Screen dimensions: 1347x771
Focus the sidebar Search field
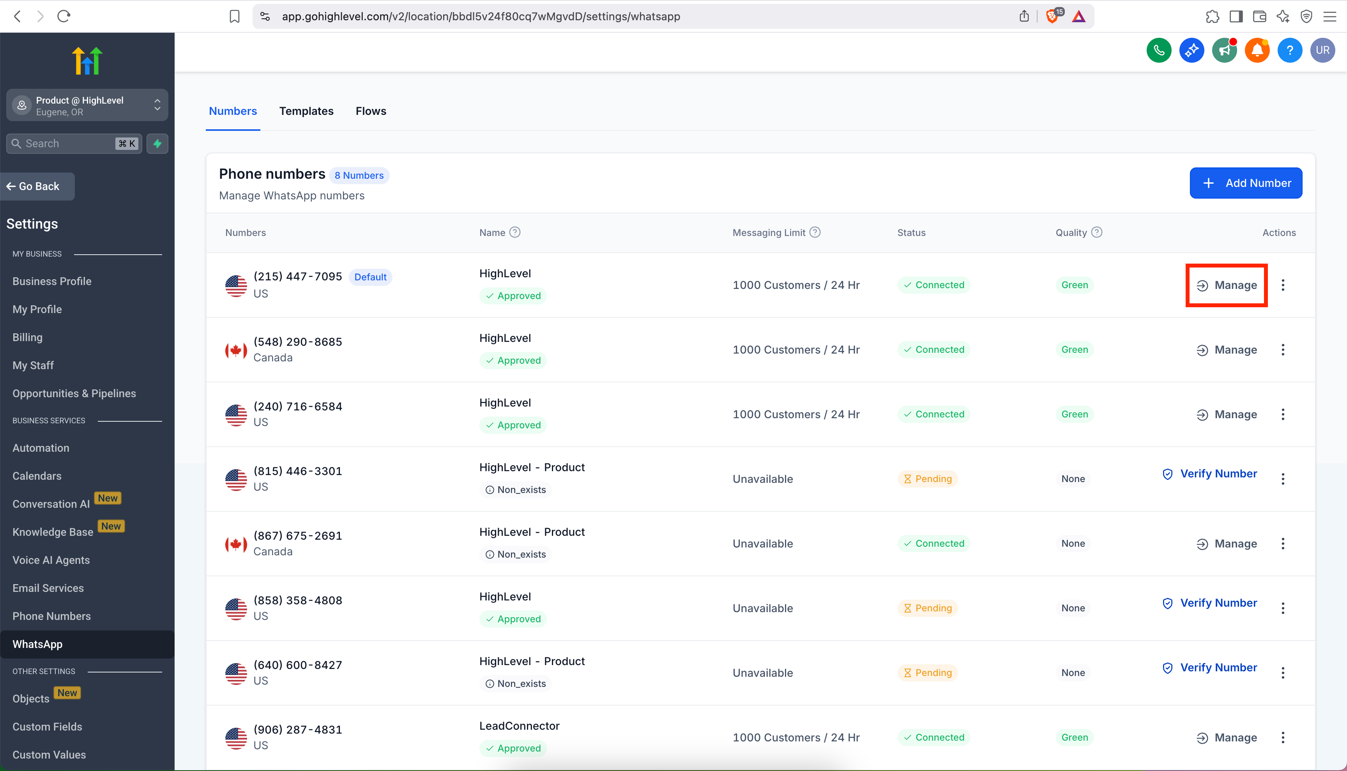point(74,144)
